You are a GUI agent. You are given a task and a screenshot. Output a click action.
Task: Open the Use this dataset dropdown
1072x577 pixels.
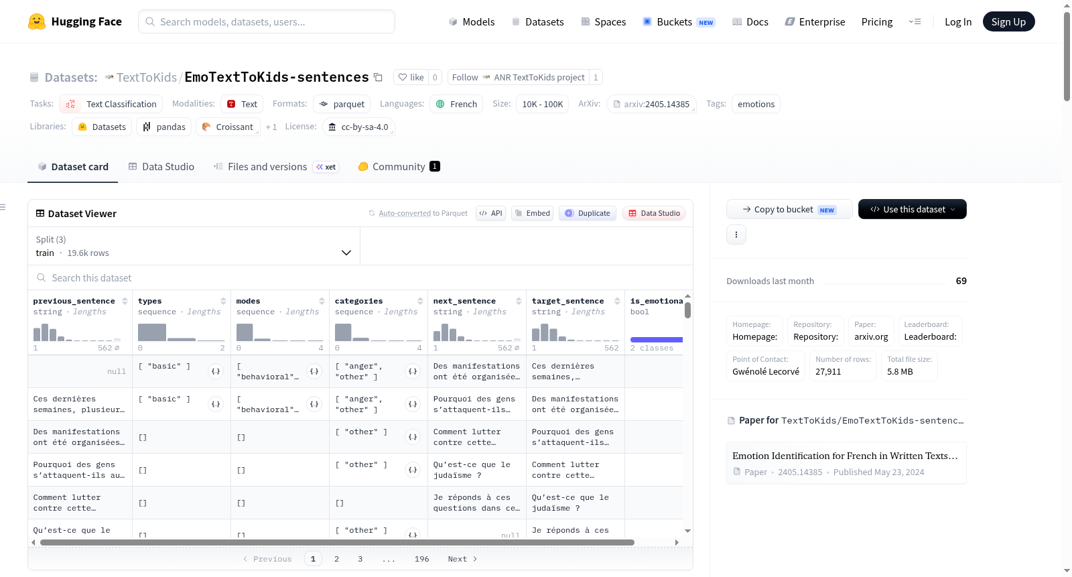tap(913, 209)
